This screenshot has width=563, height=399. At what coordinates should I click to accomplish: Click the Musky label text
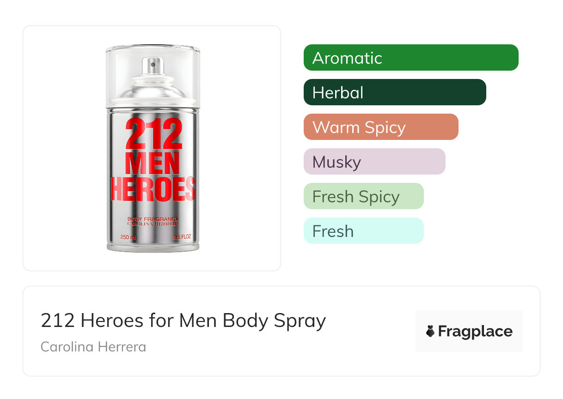[337, 162]
